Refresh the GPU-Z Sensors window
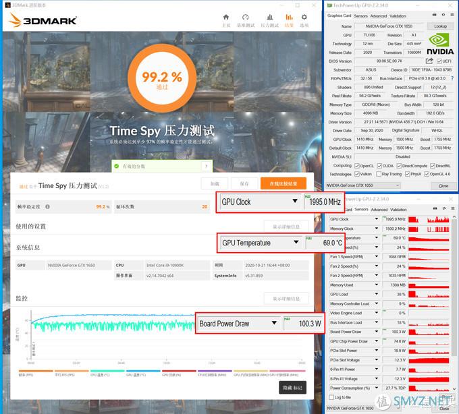 point(444,208)
